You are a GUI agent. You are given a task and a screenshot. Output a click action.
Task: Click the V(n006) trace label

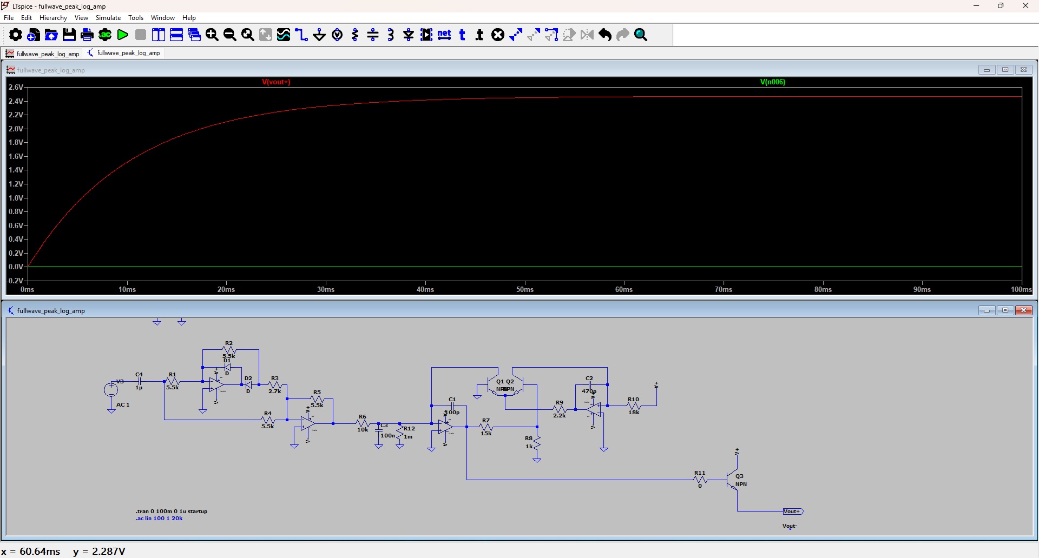coord(772,82)
